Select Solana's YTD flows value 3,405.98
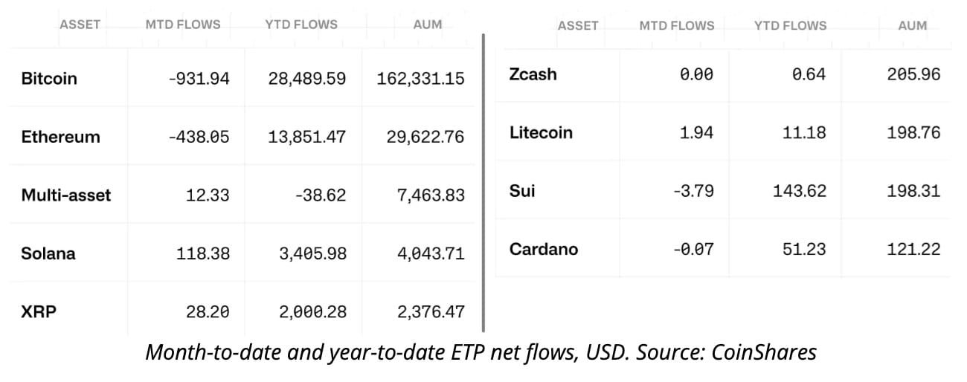 click(312, 253)
